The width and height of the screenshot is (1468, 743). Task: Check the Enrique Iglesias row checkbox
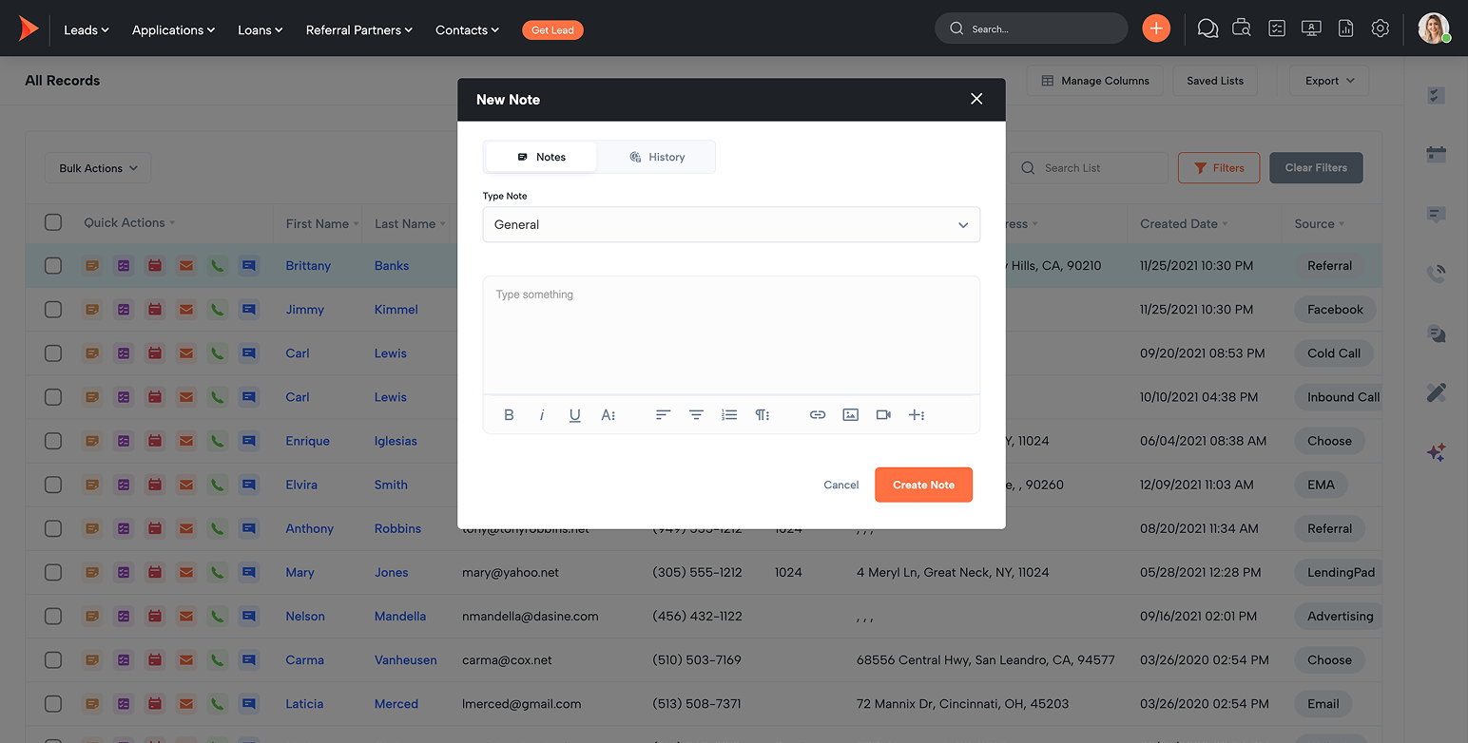(x=53, y=441)
